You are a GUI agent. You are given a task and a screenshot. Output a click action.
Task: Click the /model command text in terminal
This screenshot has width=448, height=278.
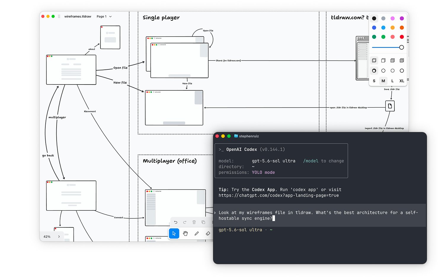(x=311, y=161)
